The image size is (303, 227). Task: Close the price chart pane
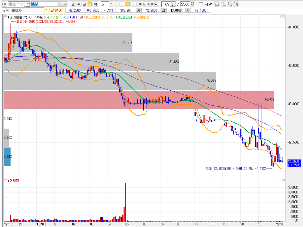click(x=283, y=16)
